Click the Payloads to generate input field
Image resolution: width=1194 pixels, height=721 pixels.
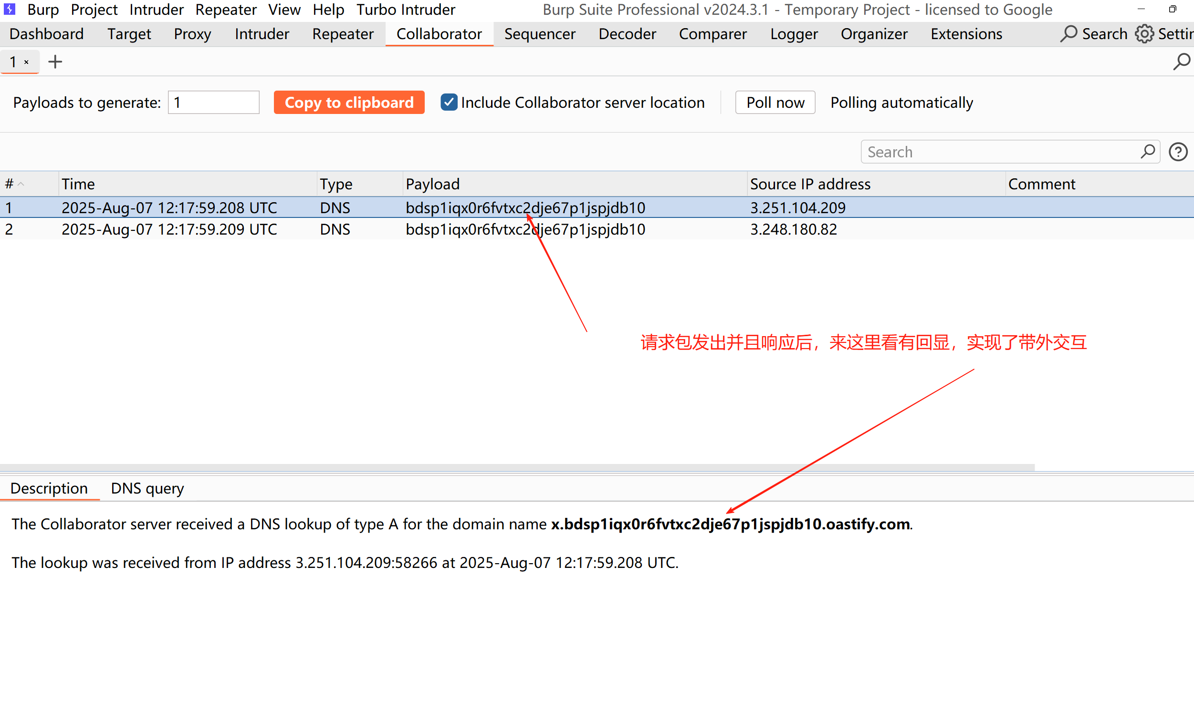click(x=214, y=102)
